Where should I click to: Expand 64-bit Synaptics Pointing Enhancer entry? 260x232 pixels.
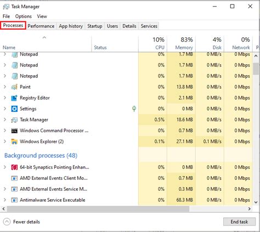[x=5, y=167]
